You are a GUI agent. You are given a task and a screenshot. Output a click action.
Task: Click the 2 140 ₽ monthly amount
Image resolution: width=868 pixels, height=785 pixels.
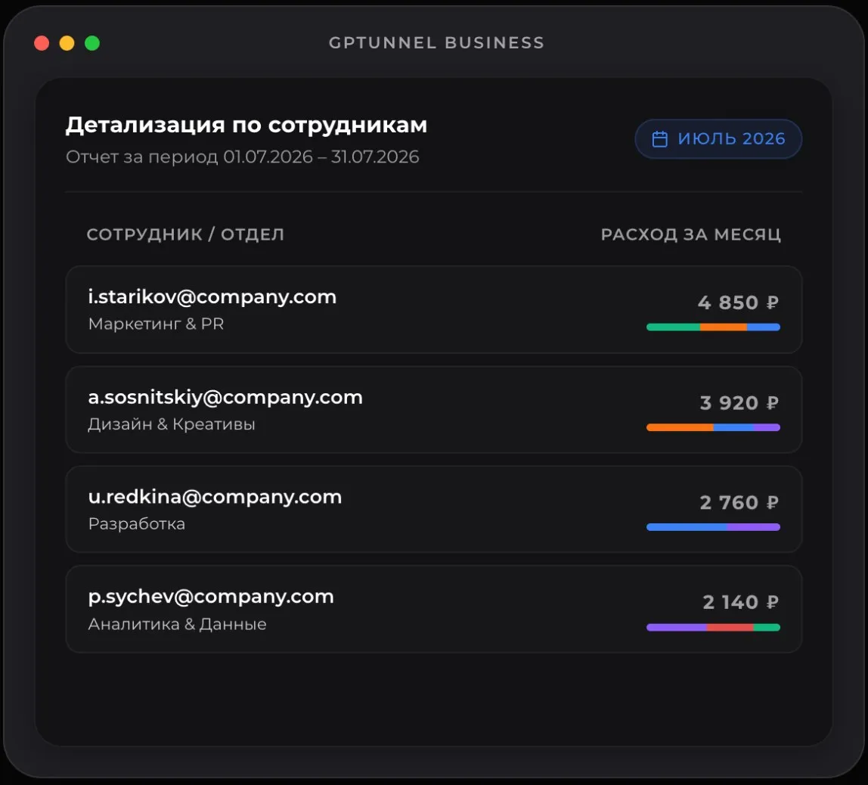(x=741, y=602)
